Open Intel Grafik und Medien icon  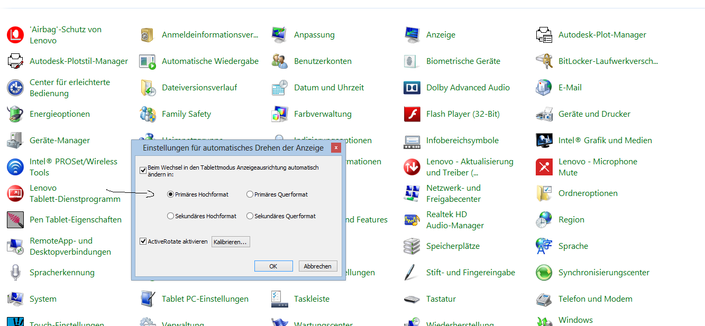pos(544,141)
